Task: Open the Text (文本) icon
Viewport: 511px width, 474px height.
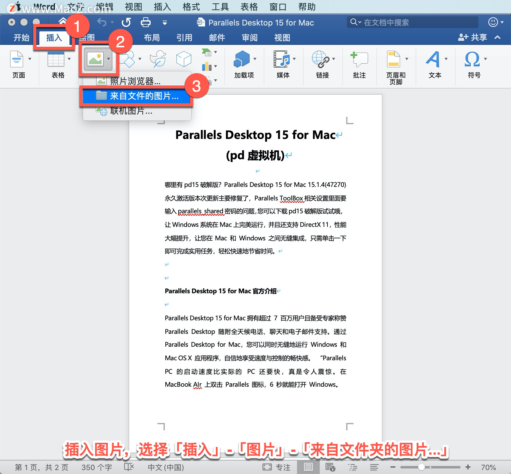Action: [433, 59]
